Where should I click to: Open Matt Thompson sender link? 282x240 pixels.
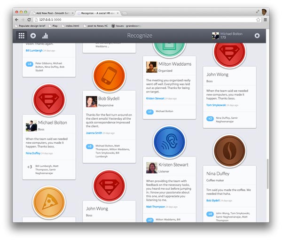156,207
